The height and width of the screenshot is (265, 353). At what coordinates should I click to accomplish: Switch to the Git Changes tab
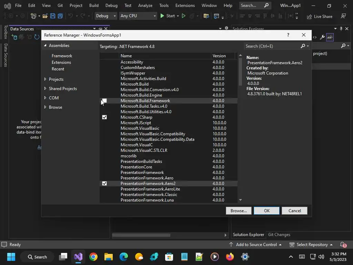coord(279,235)
